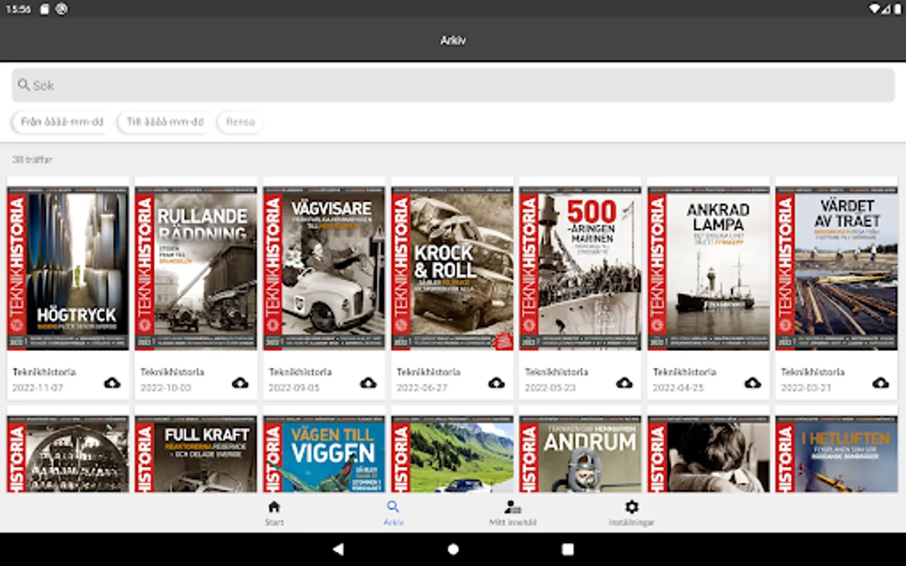The image size is (906, 566).
Task: Download the 2022-04-25 Teknikhistoria issue
Action: [x=752, y=382]
